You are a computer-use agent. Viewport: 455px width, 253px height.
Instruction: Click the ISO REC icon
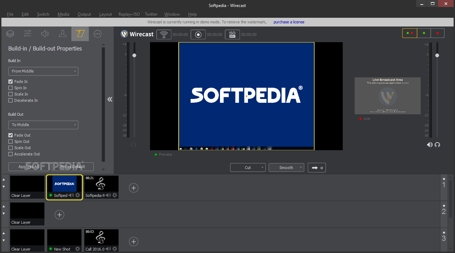232,34
